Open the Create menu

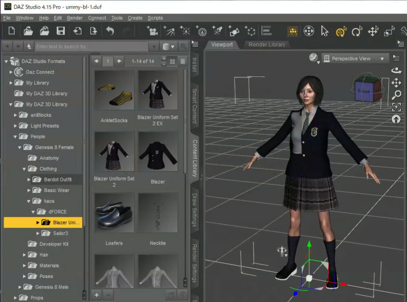(x=135, y=18)
